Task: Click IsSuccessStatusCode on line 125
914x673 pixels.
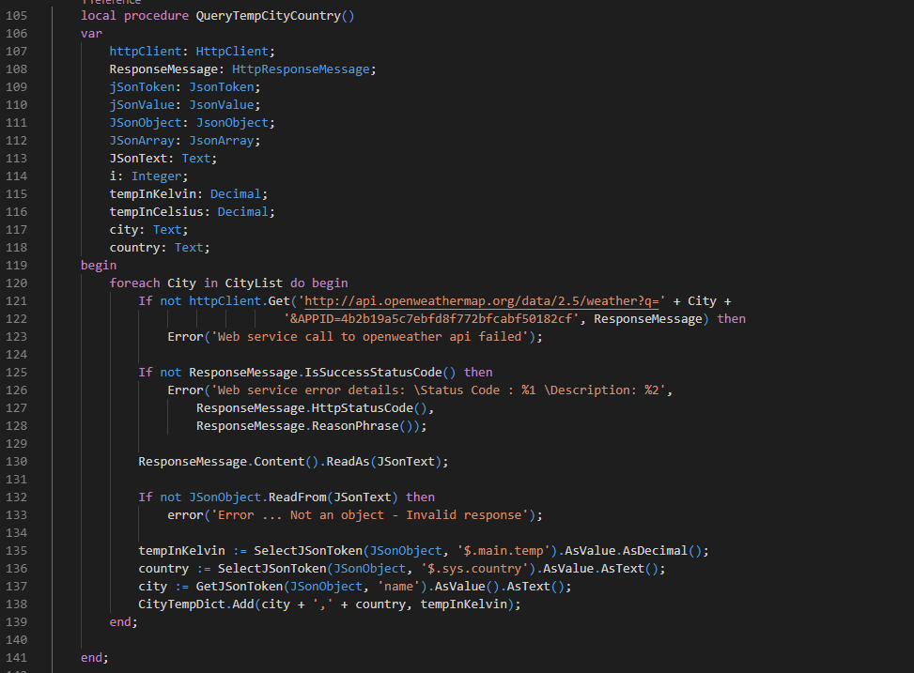Action: click(x=373, y=373)
